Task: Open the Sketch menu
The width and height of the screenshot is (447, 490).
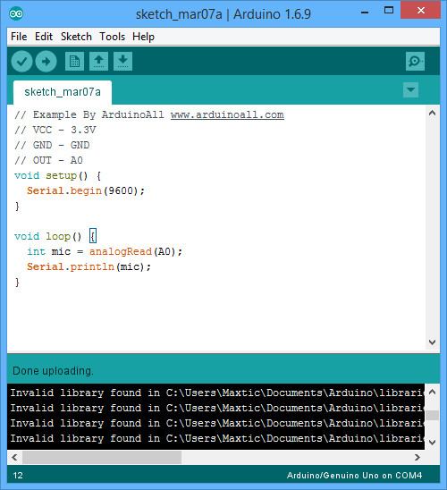Action: [76, 37]
